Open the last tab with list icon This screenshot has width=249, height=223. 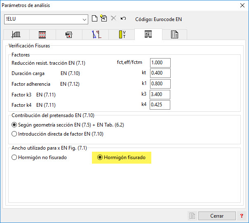point(174,35)
